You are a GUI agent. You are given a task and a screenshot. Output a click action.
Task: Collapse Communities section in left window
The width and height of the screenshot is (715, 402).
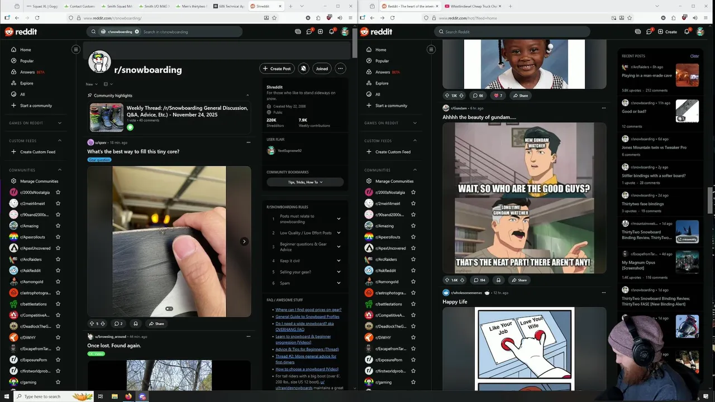pyautogui.click(x=60, y=170)
